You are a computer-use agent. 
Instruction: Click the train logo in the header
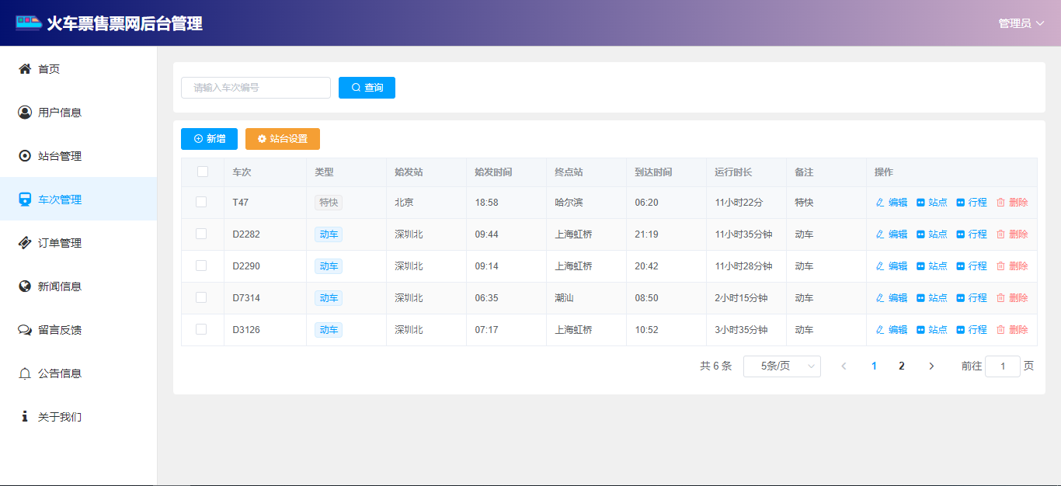29,23
